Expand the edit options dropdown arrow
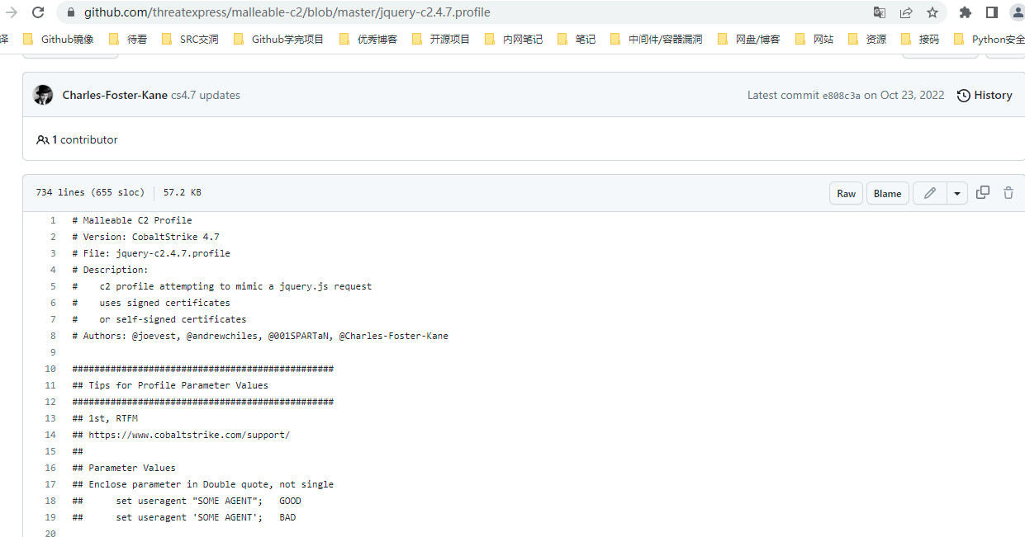This screenshot has width=1025, height=537. [x=956, y=193]
